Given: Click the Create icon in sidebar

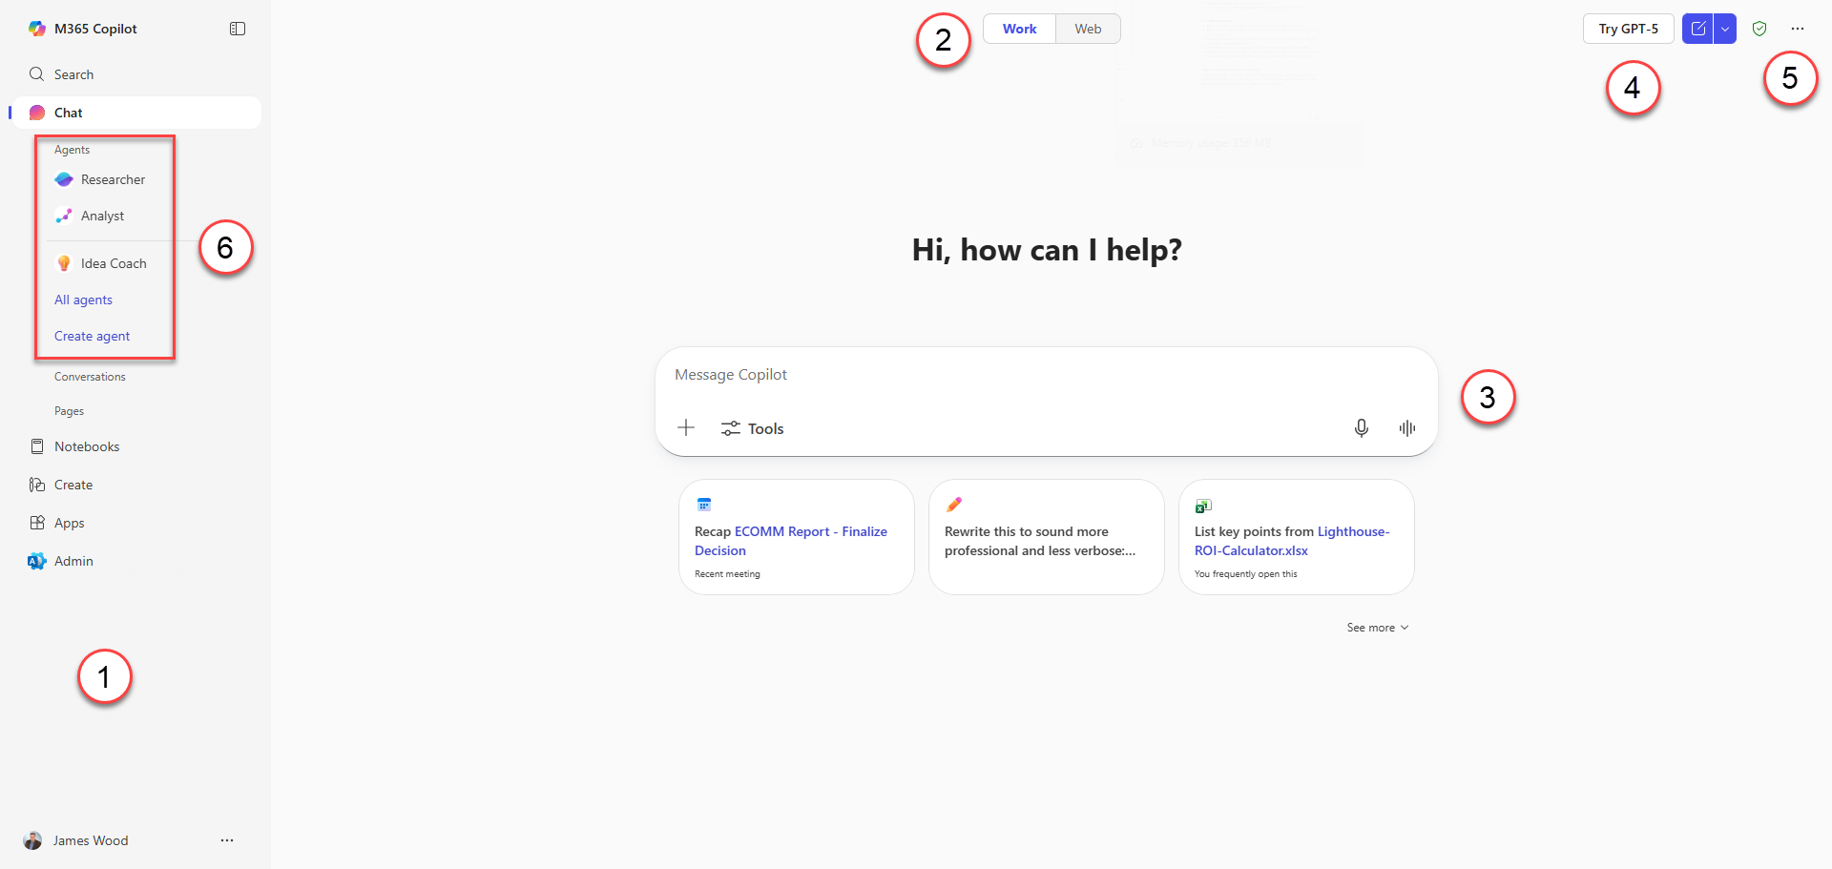Looking at the screenshot, I should click(x=37, y=485).
